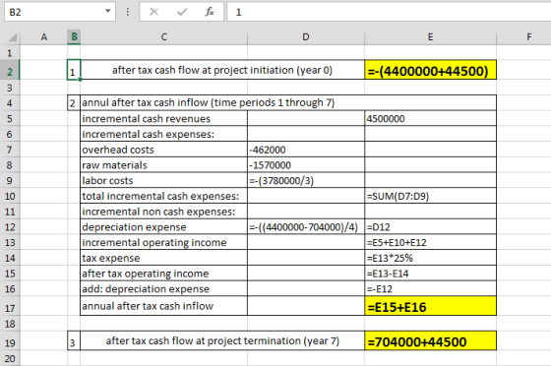Select yellow cell =-(4400000+44500)
Screen dimensions: 551x366
pyautogui.click(x=431, y=70)
